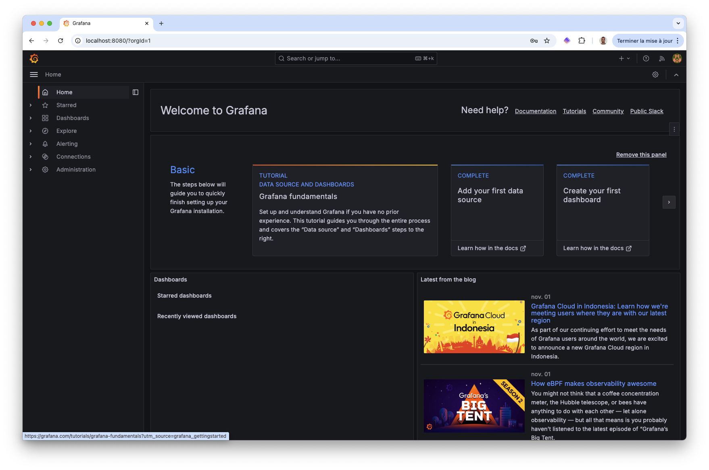Select Home in the breadcrumb
Image resolution: width=709 pixels, height=470 pixels.
click(53, 75)
